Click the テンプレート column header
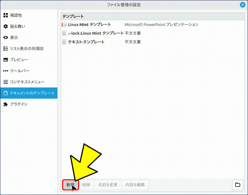Image resolution: width=248 pixels, height=195 pixels. click(x=153, y=16)
